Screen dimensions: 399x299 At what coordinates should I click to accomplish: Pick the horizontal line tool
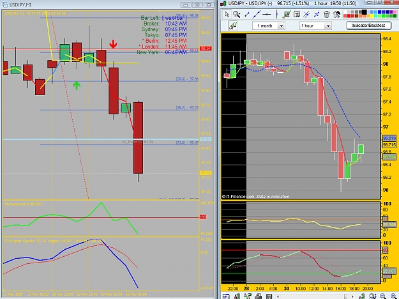tap(267, 15)
